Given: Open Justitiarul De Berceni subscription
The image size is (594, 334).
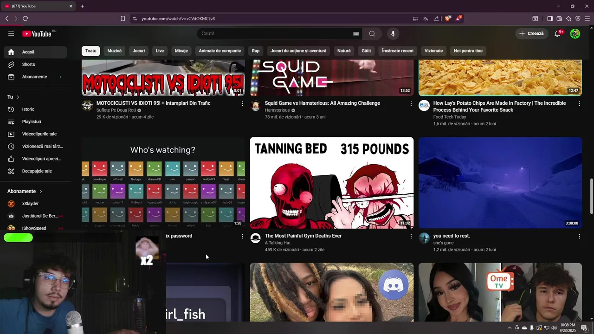Looking at the screenshot, I should (35, 216).
